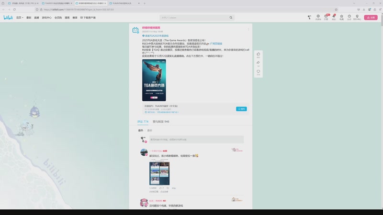Open the browser extensions icon
Viewport: 383px width, 215px height.
coord(375,10)
